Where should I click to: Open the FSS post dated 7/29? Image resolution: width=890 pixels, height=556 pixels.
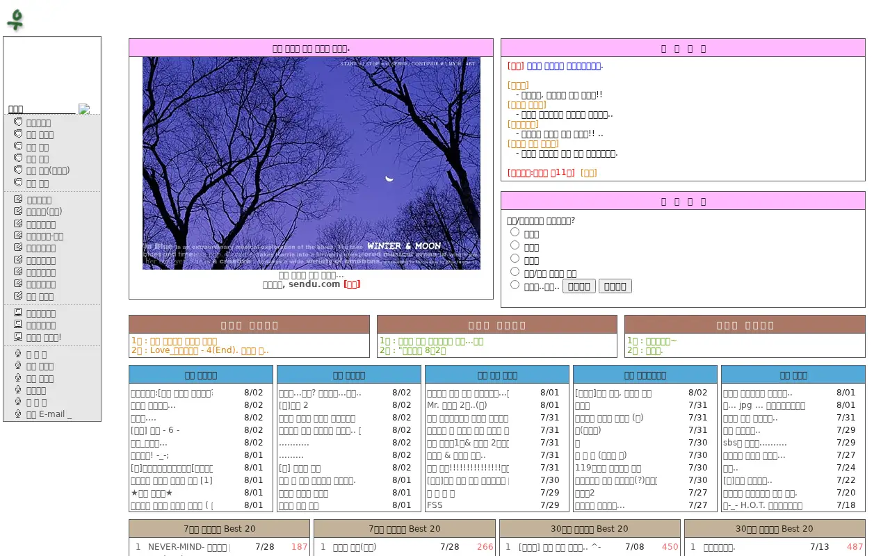tap(435, 505)
